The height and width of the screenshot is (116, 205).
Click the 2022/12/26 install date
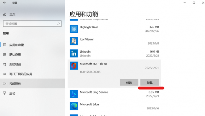[152, 31]
